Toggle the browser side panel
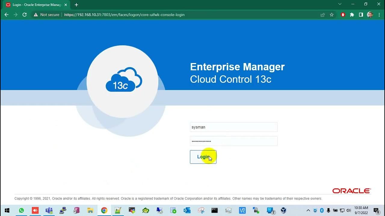Screen dimensions: 385x216 (x=361, y=15)
